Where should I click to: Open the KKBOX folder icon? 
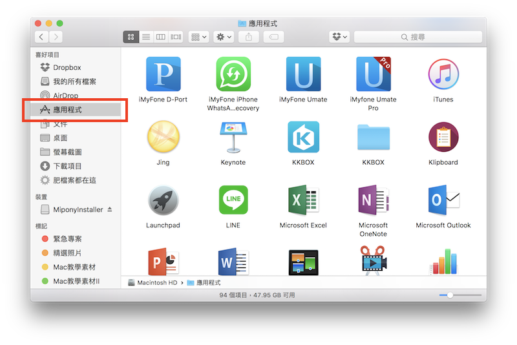[x=374, y=137]
